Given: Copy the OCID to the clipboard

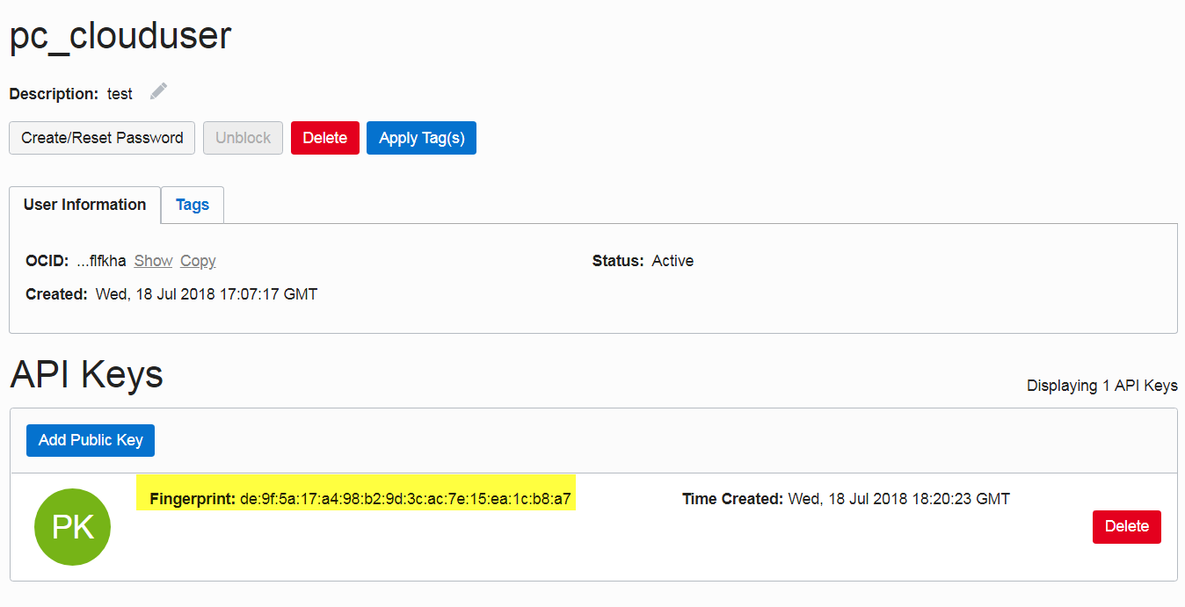Looking at the screenshot, I should click(x=198, y=261).
